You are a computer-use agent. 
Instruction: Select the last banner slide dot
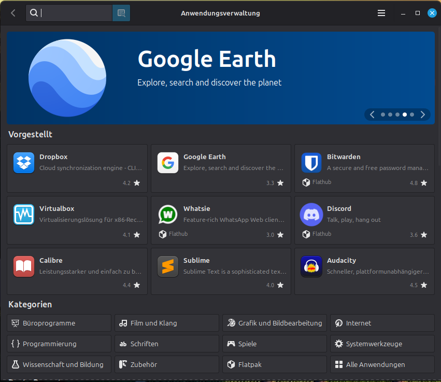[x=412, y=115]
